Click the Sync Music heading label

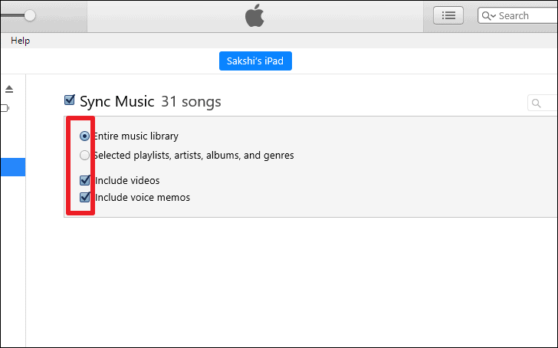117,101
